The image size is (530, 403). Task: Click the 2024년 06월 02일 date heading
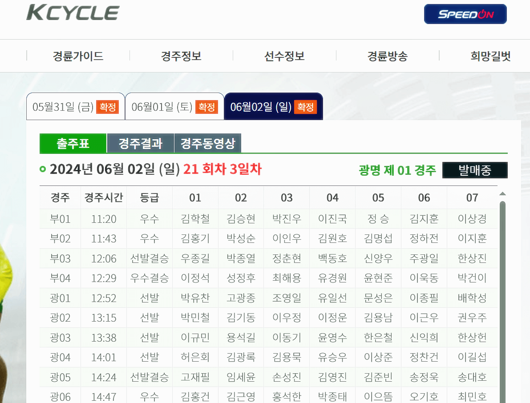115,169
